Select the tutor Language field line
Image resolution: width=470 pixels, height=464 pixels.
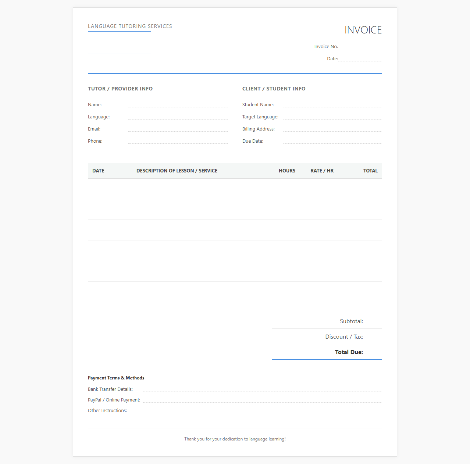(178, 117)
